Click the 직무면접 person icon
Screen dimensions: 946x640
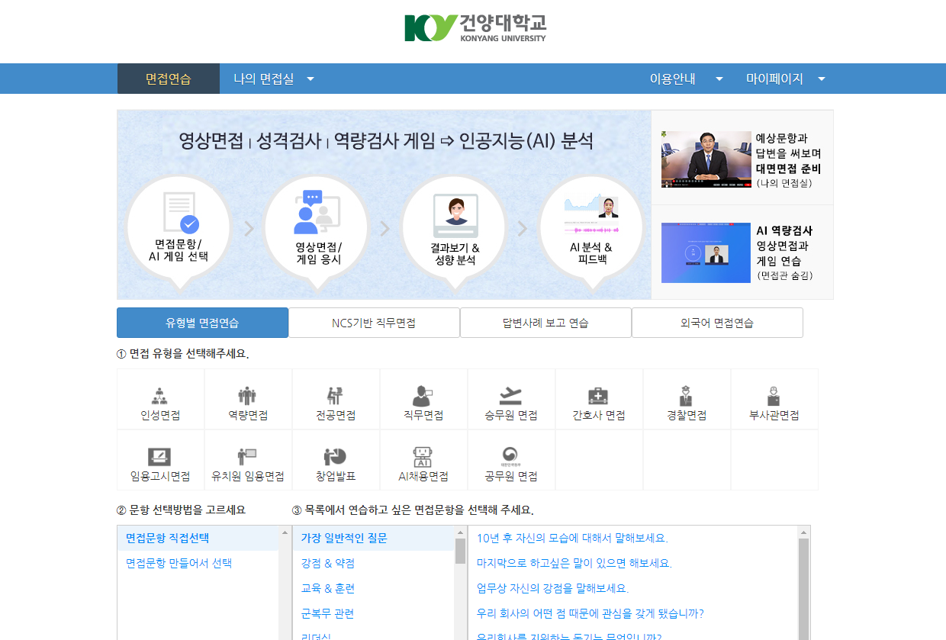click(x=423, y=398)
